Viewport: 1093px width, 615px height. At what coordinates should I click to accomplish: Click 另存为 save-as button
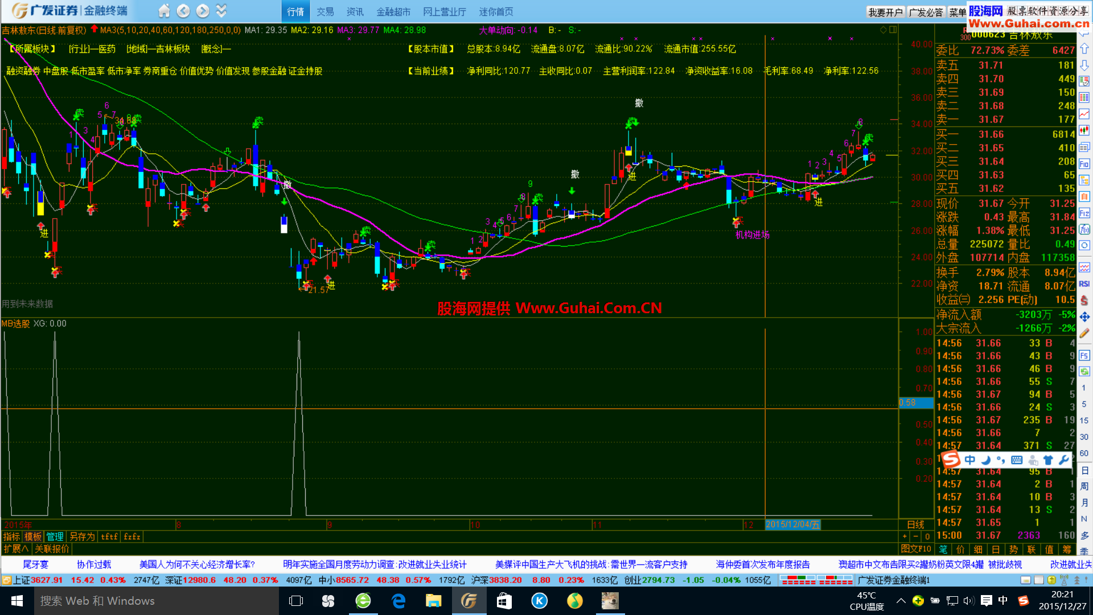click(x=82, y=536)
